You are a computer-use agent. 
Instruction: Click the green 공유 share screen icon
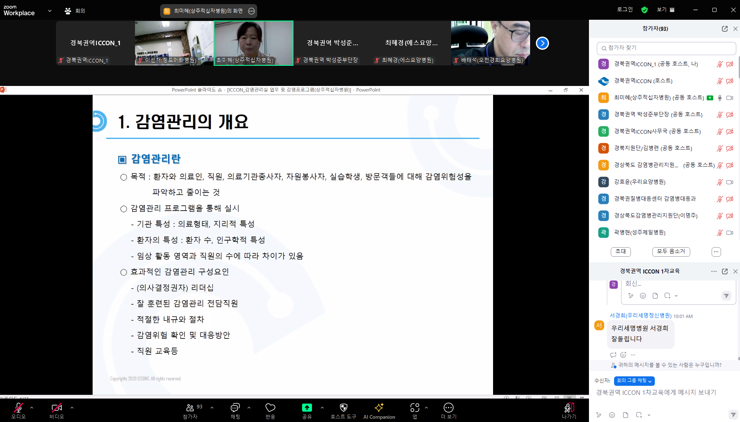pyautogui.click(x=307, y=408)
